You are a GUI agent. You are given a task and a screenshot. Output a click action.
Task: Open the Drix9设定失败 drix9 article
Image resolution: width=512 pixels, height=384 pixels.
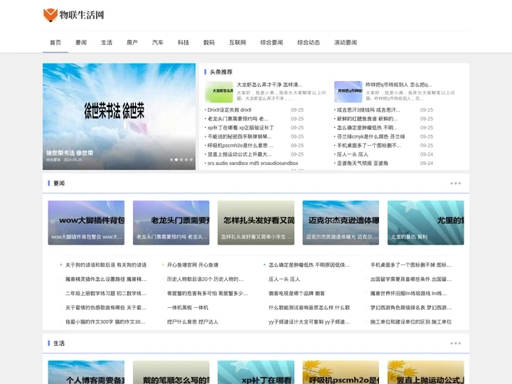point(229,110)
